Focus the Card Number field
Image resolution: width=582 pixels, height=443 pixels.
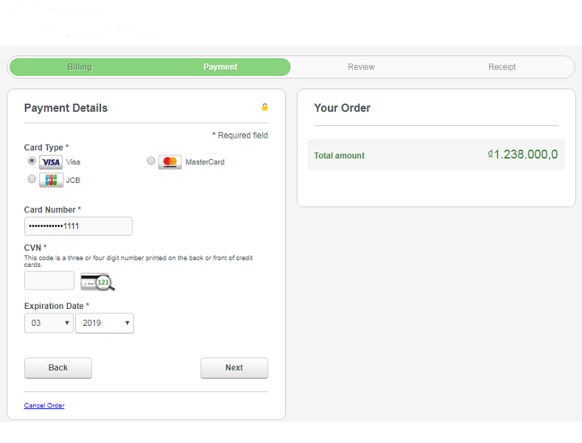coord(78,226)
